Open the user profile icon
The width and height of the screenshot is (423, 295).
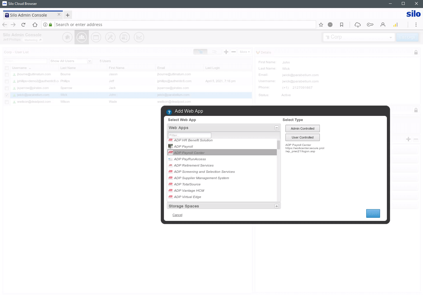(x=383, y=25)
